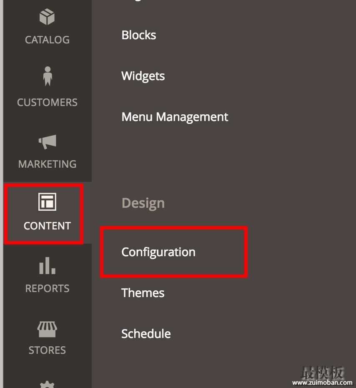356x388 pixels.
Task: Click the gear icon below Stores
Action: coord(47,384)
